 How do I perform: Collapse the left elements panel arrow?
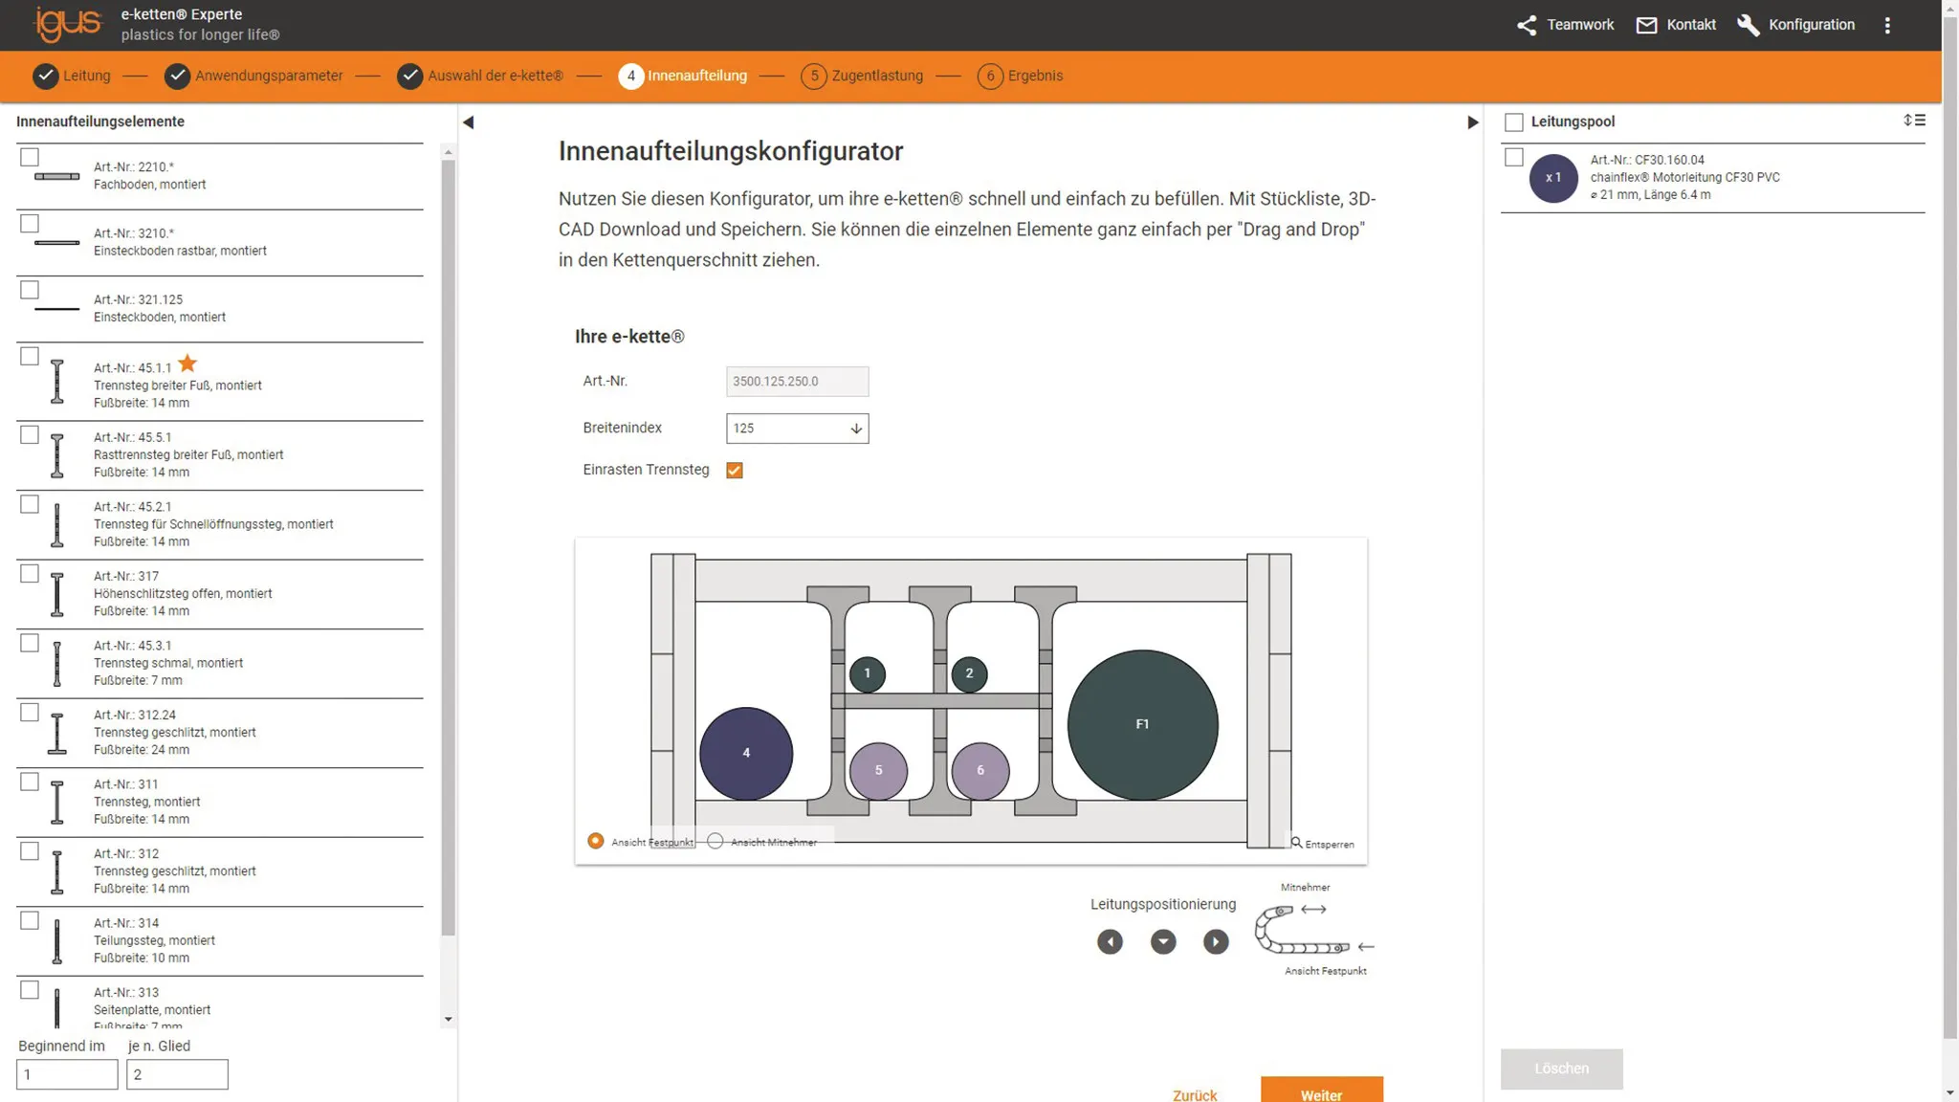point(468,121)
